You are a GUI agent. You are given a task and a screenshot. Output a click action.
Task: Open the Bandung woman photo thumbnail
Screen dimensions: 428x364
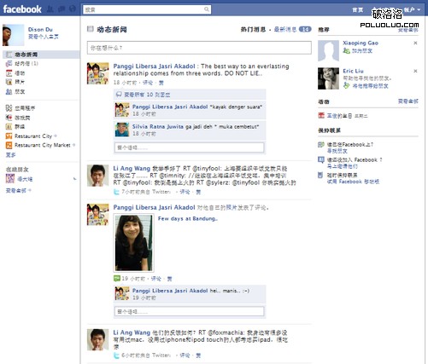[133, 243]
